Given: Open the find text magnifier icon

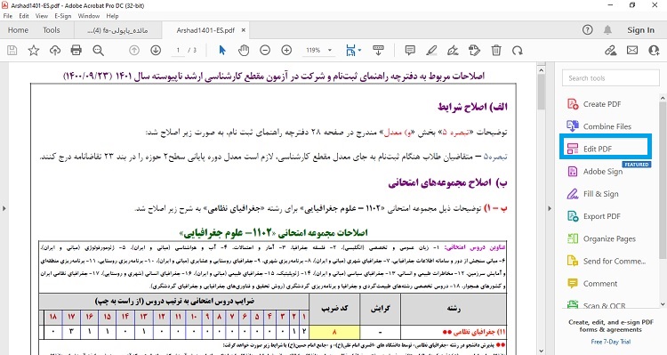Looking at the screenshot, I should [x=98, y=50].
